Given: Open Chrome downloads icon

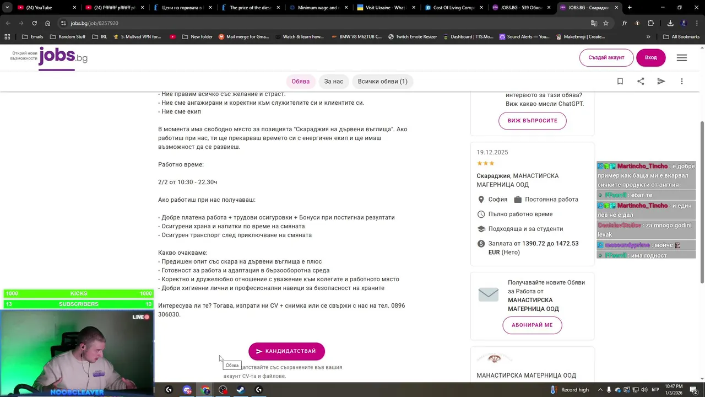Looking at the screenshot, I should (670, 23).
